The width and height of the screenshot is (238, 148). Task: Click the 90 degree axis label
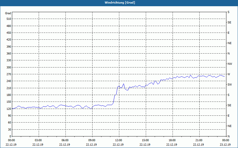10,116
